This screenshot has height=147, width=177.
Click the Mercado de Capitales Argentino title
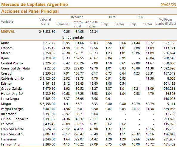[x=35, y=4]
